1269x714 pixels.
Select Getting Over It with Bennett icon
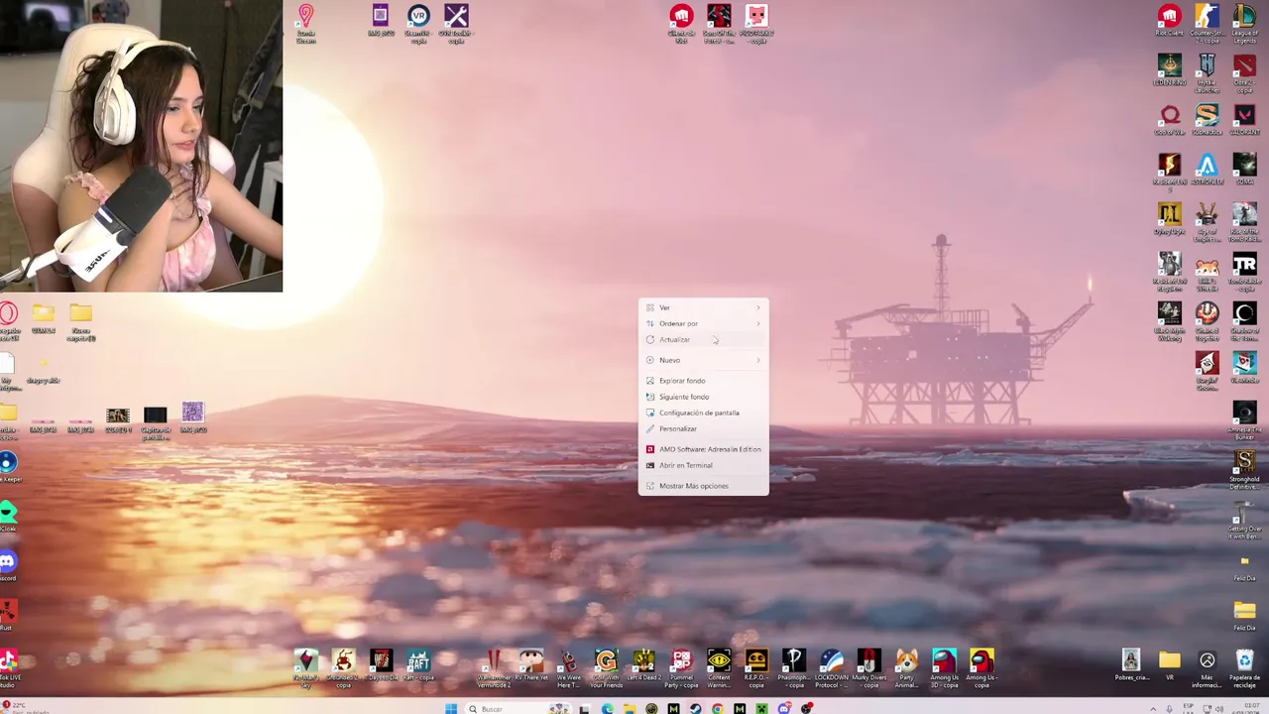coord(1244,519)
